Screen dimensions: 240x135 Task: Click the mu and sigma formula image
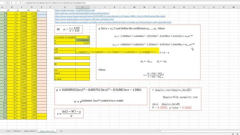coord(101,96)
